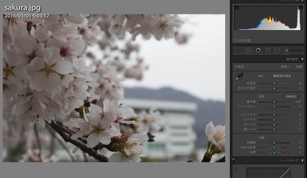Click the 明瞭度 clarity slider handle

point(274,143)
